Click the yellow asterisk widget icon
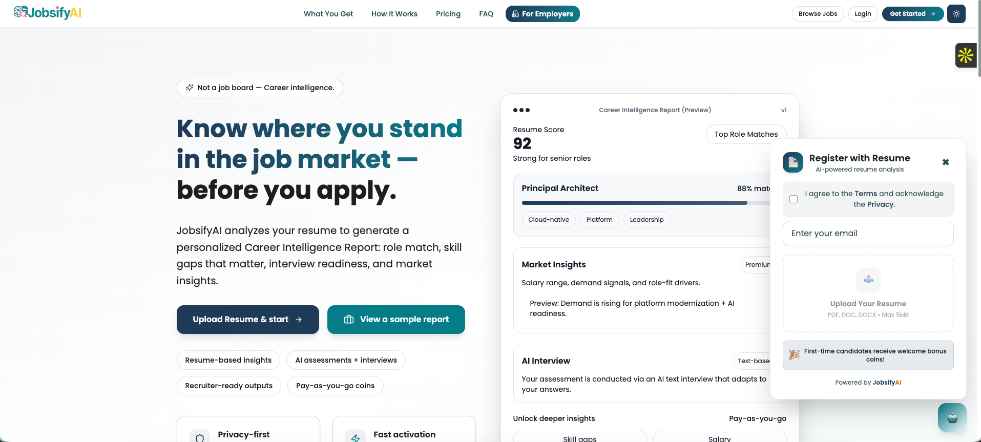The height and width of the screenshot is (442, 981). (x=965, y=55)
